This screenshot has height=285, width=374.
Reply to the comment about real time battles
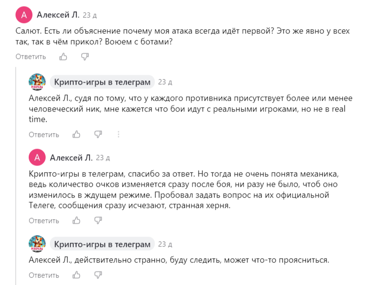44,135
